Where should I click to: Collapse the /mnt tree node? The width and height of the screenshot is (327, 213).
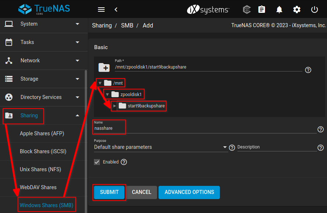click(100, 83)
